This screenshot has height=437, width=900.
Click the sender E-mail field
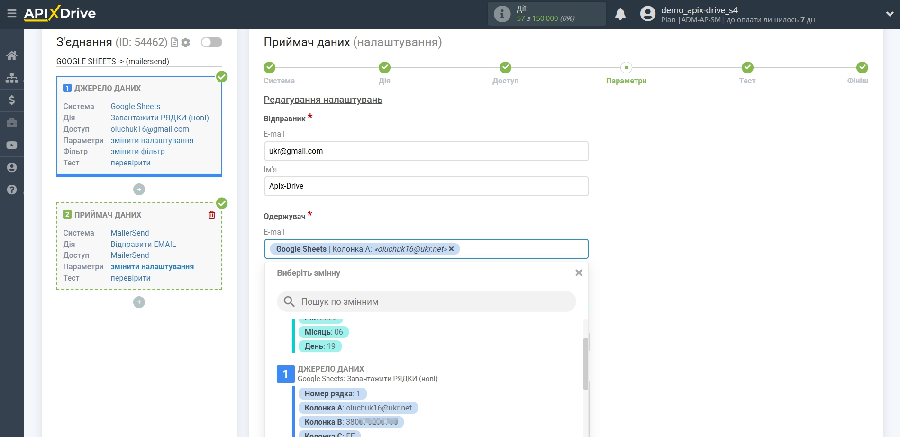[426, 151]
